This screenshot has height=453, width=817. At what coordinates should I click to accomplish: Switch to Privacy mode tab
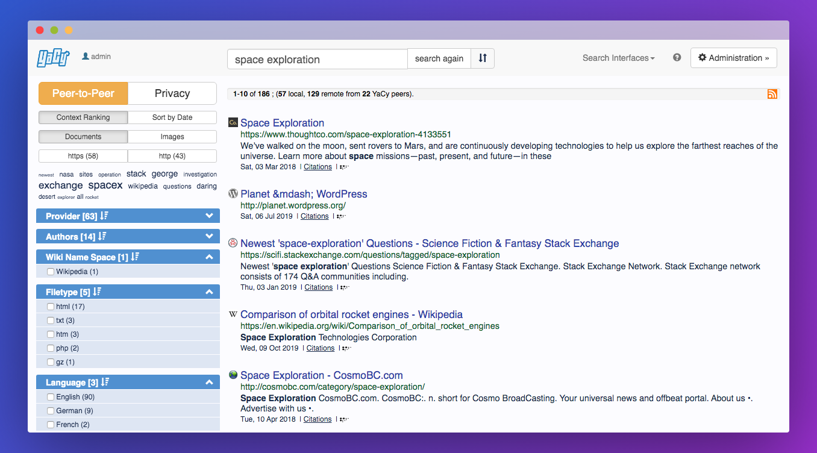click(x=172, y=93)
